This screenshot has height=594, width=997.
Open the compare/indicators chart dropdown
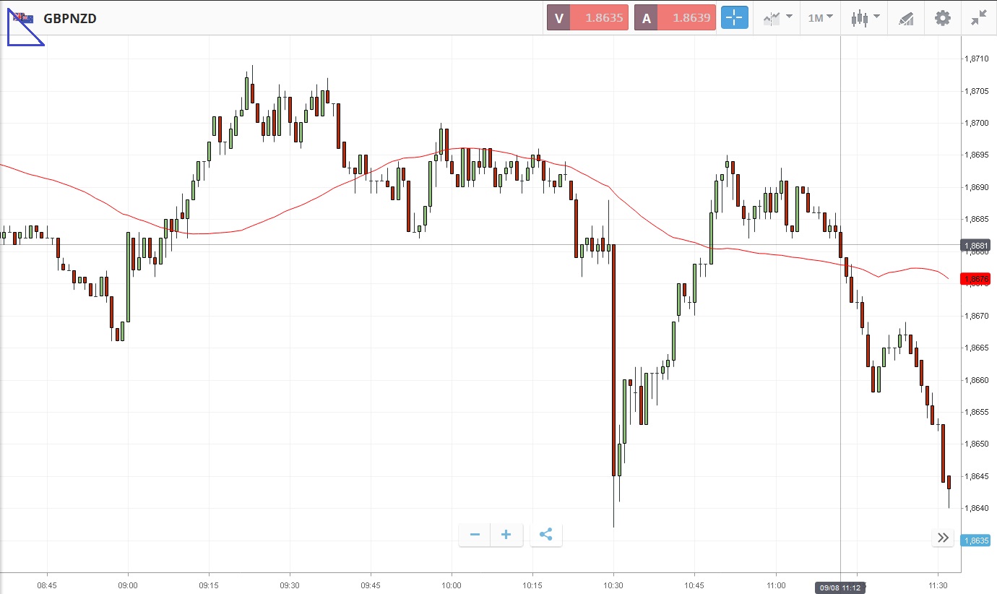(777, 18)
